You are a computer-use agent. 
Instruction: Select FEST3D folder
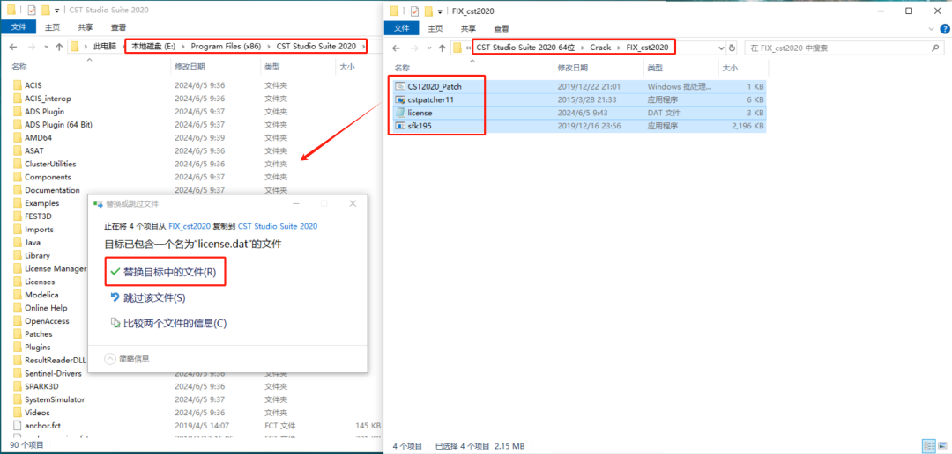[39, 216]
